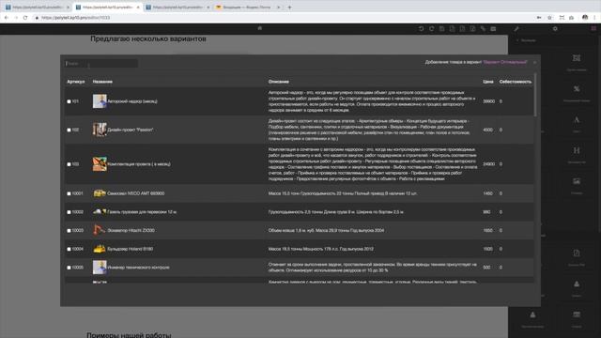This screenshot has width=601, height=338.
Task: Click the Gazelle cargo truck thumbnail
Action: click(100, 211)
